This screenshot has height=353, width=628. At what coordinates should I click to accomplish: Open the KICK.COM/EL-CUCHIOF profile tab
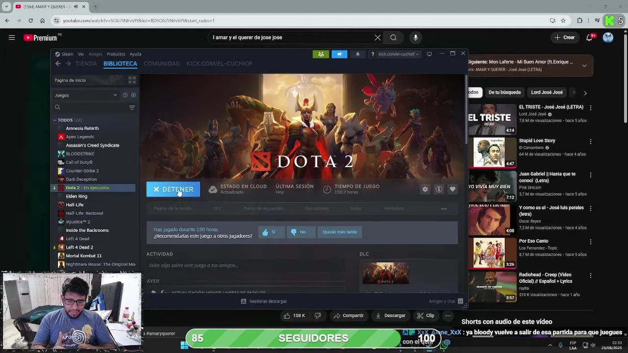219,64
